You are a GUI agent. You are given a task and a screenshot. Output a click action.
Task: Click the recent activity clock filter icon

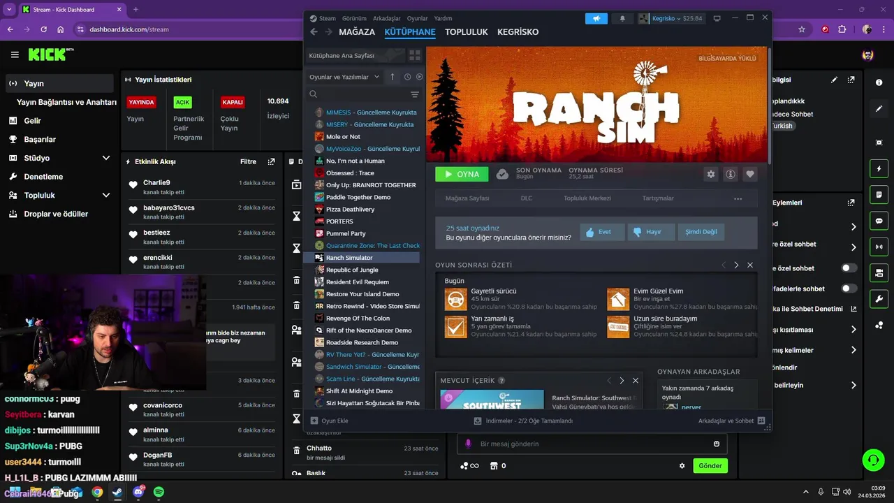(x=407, y=77)
